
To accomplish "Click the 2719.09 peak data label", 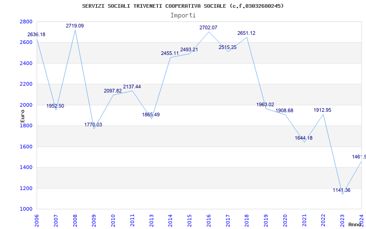I will (x=75, y=26).
